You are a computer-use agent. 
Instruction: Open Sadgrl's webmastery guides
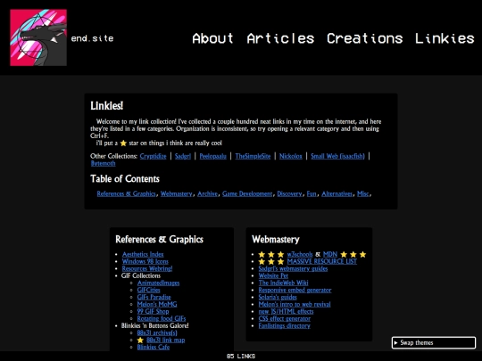click(293, 268)
